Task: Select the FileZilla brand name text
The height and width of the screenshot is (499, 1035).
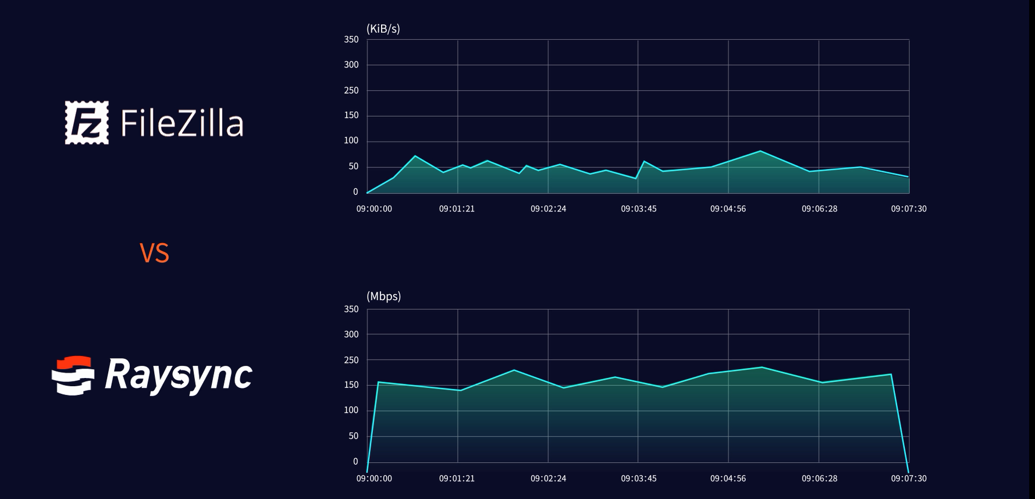Action: [x=182, y=123]
